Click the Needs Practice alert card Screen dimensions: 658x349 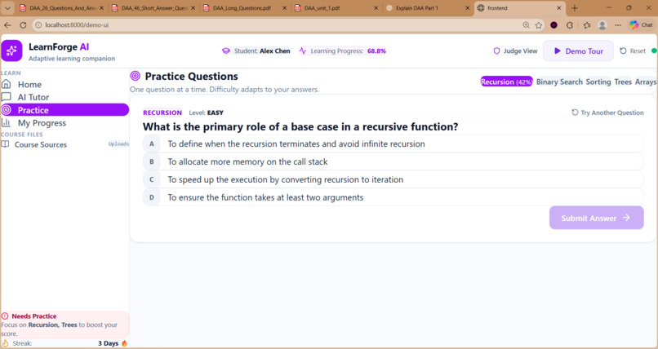pyautogui.click(x=64, y=325)
